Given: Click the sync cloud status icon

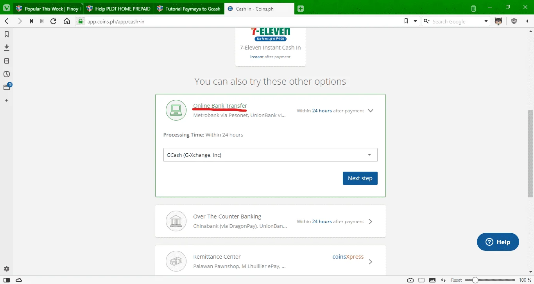Looking at the screenshot, I should point(19,280).
